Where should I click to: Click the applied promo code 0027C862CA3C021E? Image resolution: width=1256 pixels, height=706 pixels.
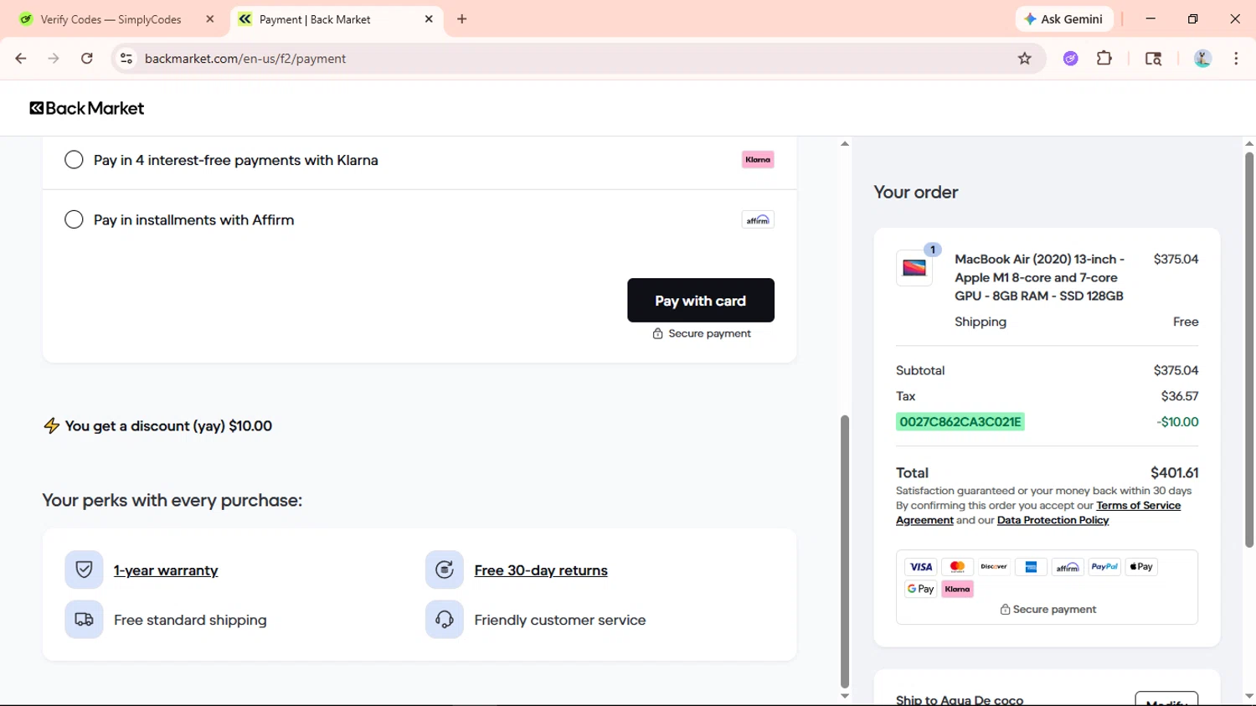point(960,422)
